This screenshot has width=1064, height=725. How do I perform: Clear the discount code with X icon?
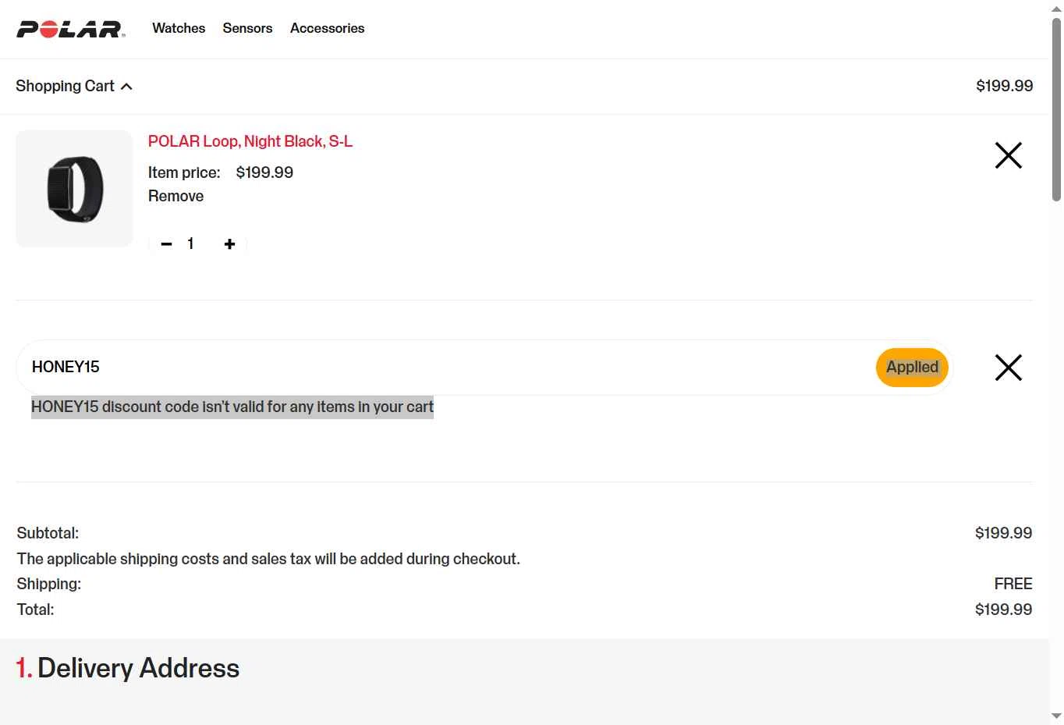(1008, 368)
